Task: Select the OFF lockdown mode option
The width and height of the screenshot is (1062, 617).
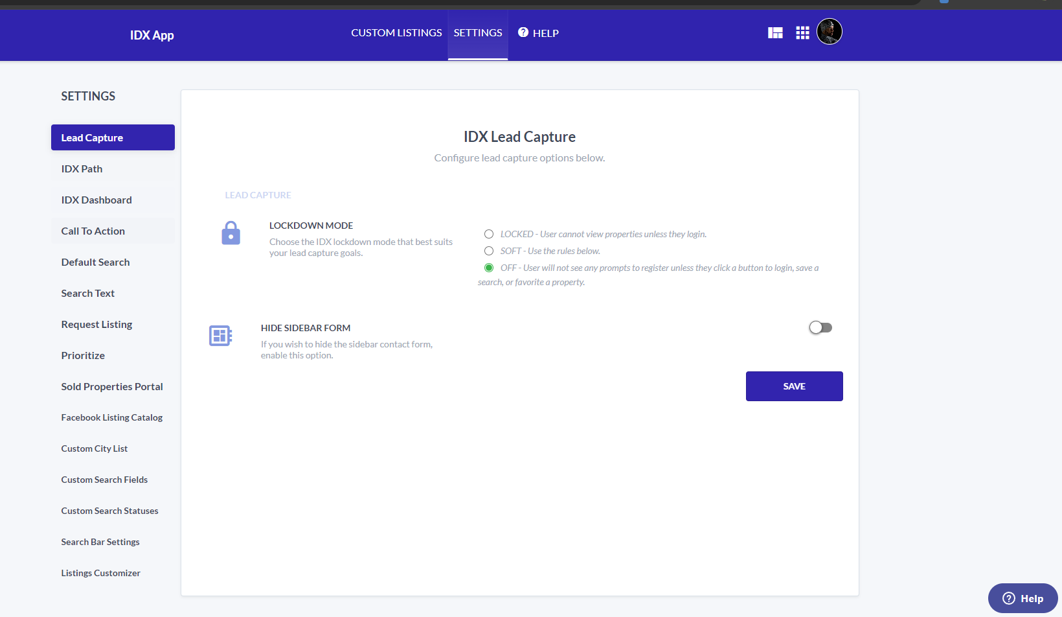Action: 489,268
